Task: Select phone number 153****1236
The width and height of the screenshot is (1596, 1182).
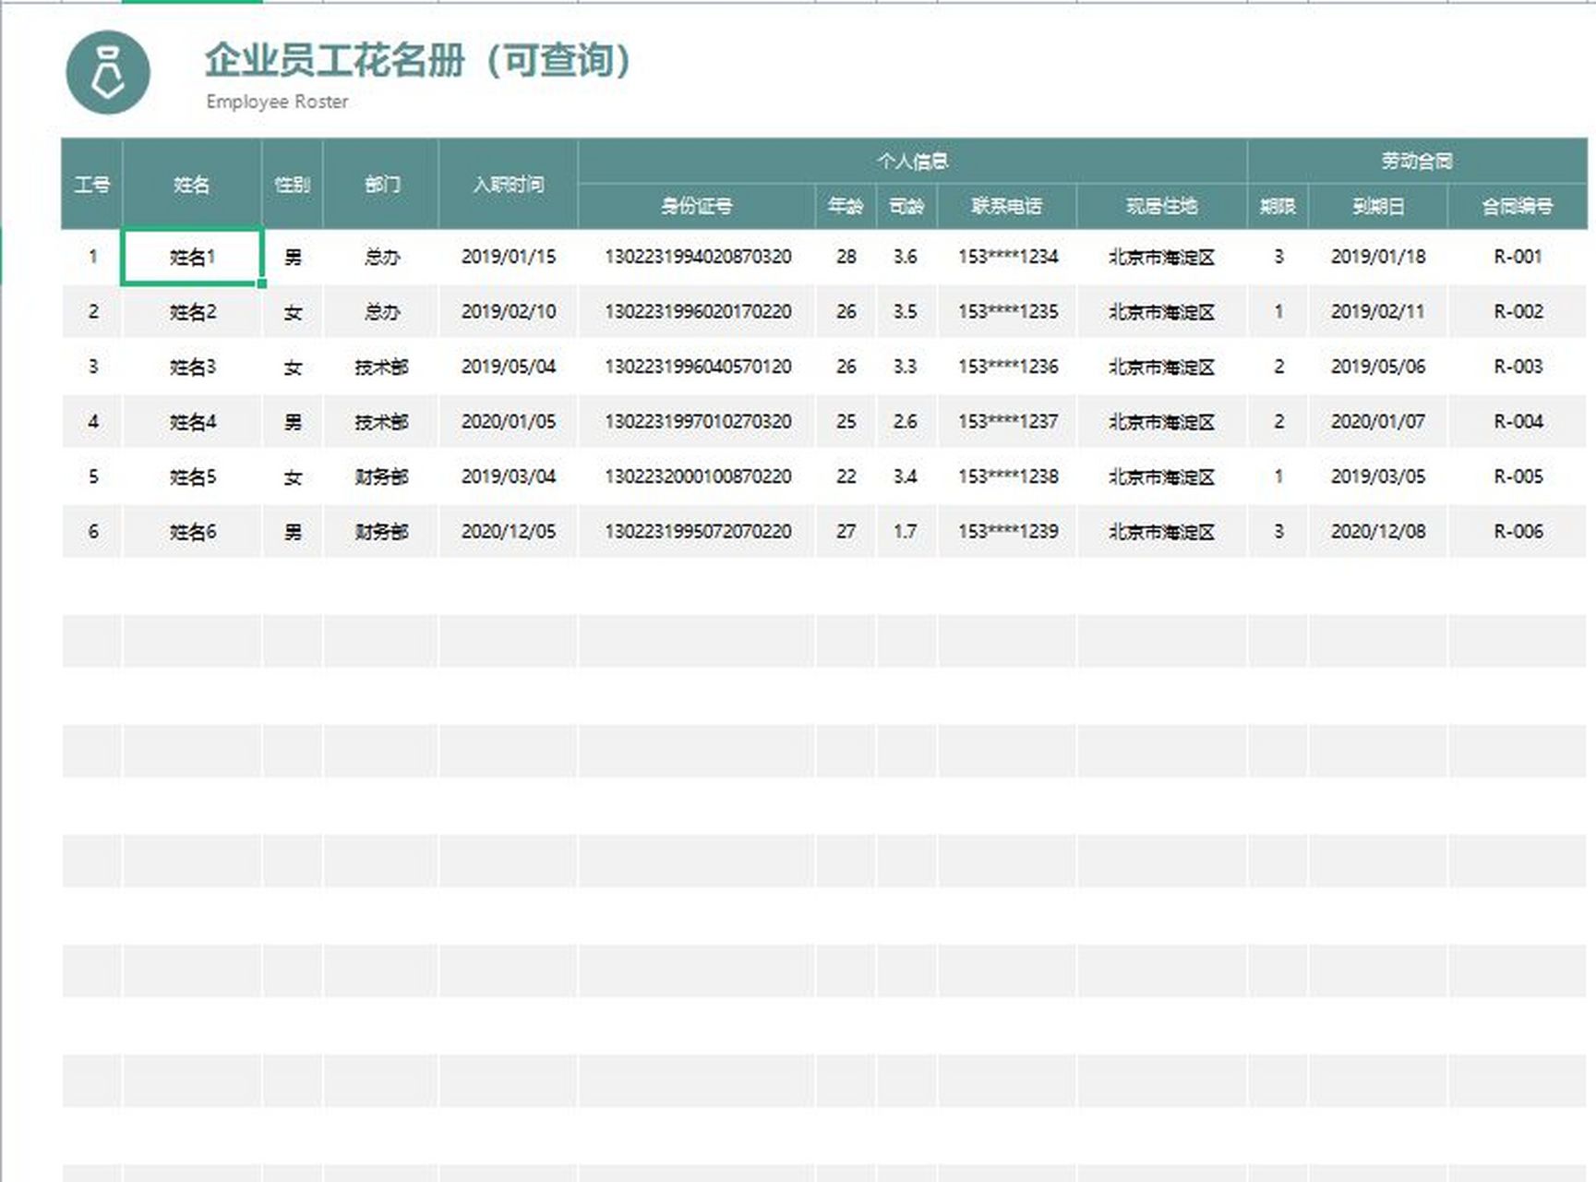Action: (x=1008, y=367)
